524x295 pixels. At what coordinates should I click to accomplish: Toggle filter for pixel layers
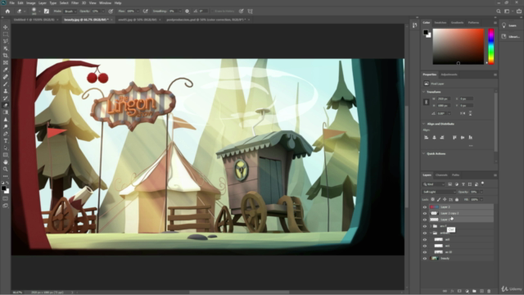point(450,184)
